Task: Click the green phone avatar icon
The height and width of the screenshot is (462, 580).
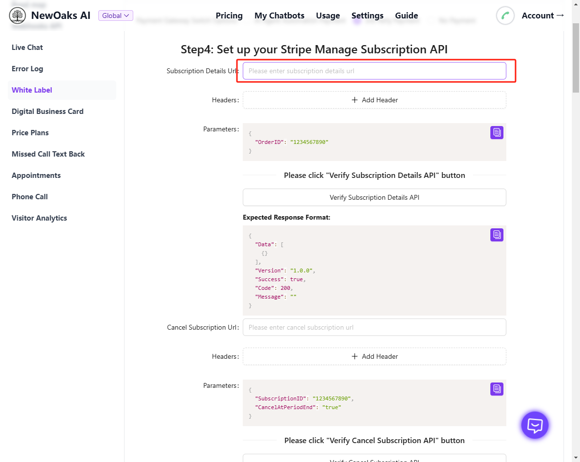Action: pos(505,16)
